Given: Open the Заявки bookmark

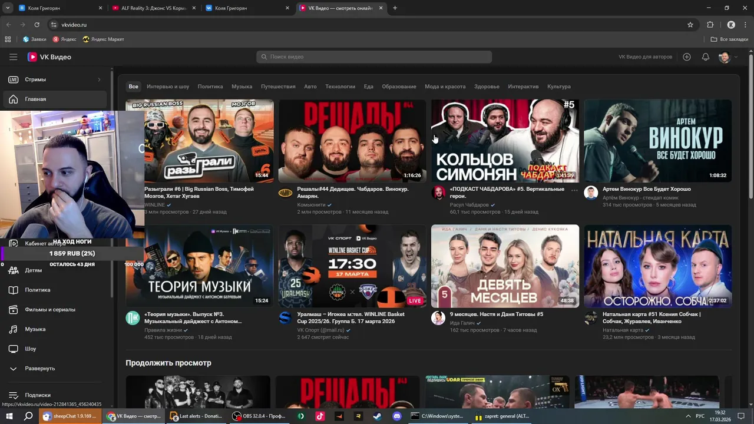Looking at the screenshot, I should click(x=35, y=39).
